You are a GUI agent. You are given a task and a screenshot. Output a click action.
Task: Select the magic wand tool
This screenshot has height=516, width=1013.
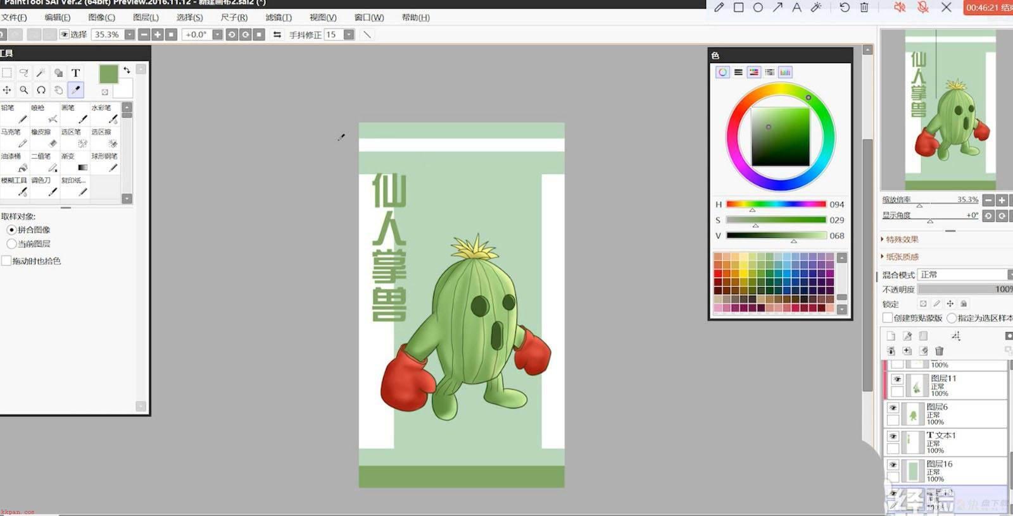(x=41, y=73)
